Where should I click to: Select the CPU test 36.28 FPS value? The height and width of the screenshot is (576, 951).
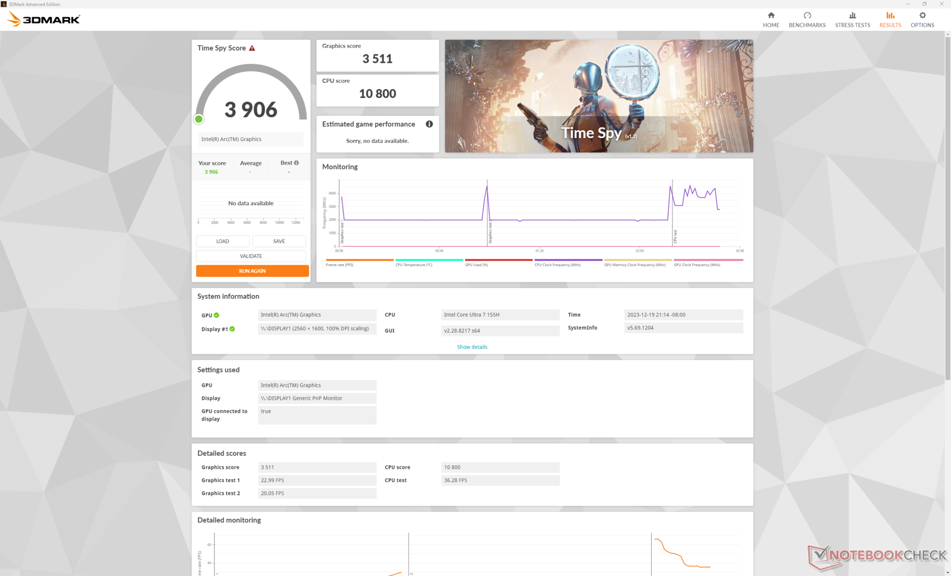[x=500, y=480]
